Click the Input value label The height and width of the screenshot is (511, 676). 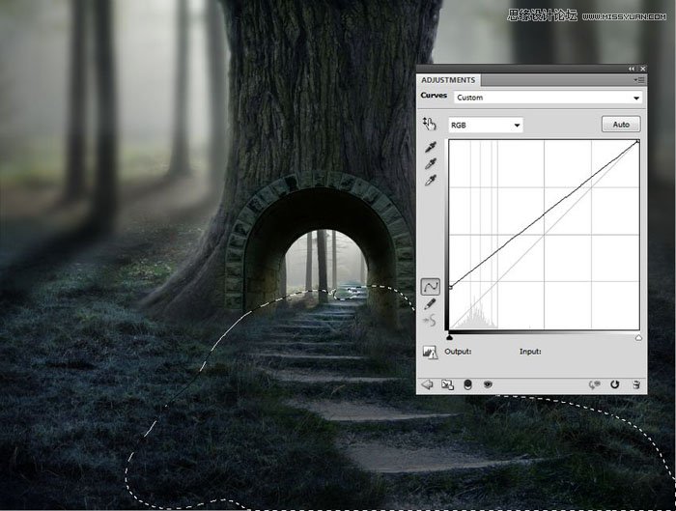pyautogui.click(x=530, y=352)
